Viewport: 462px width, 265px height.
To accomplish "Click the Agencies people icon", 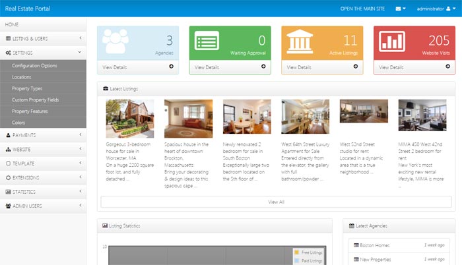I will [115, 42].
